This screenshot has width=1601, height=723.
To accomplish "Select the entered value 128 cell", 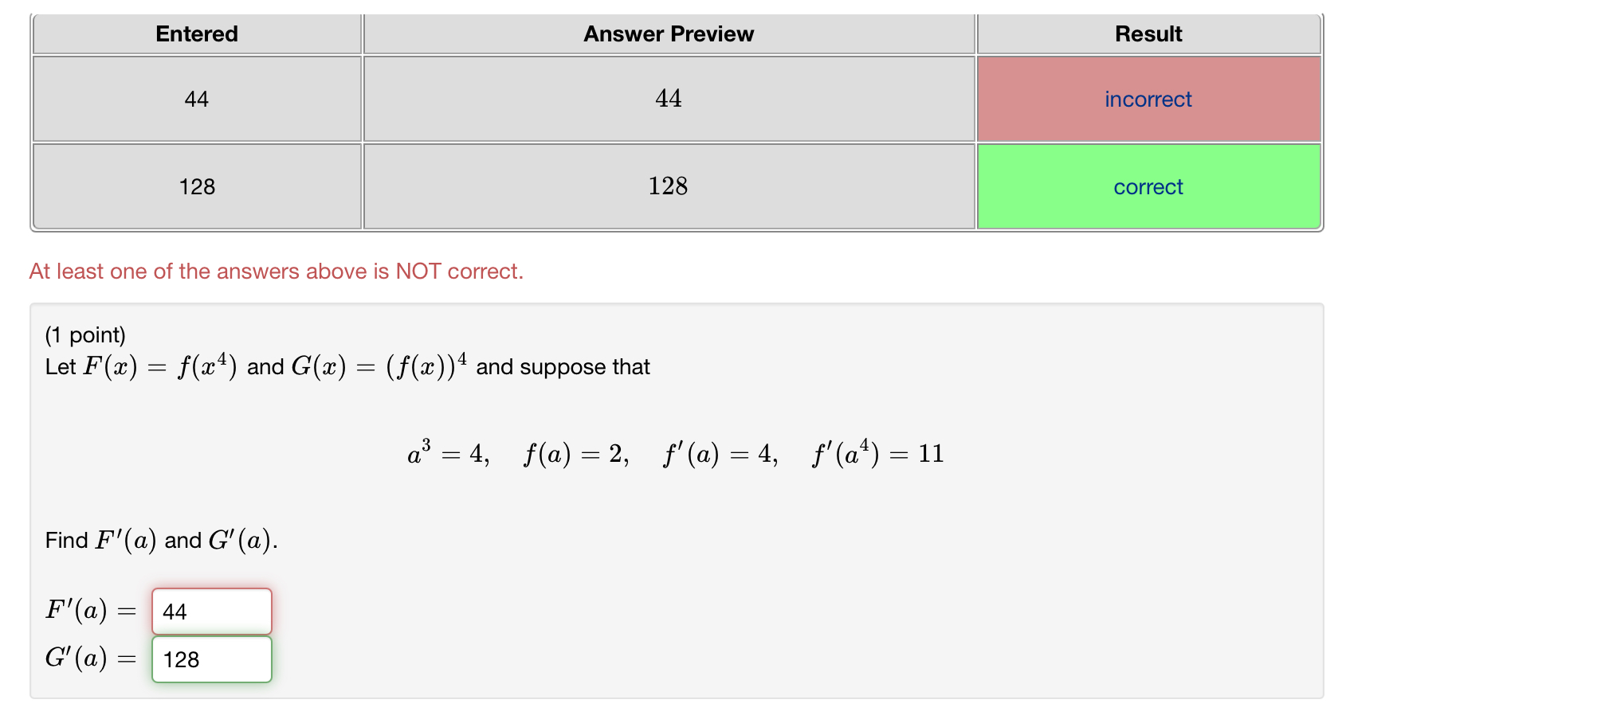I will tap(197, 186).
